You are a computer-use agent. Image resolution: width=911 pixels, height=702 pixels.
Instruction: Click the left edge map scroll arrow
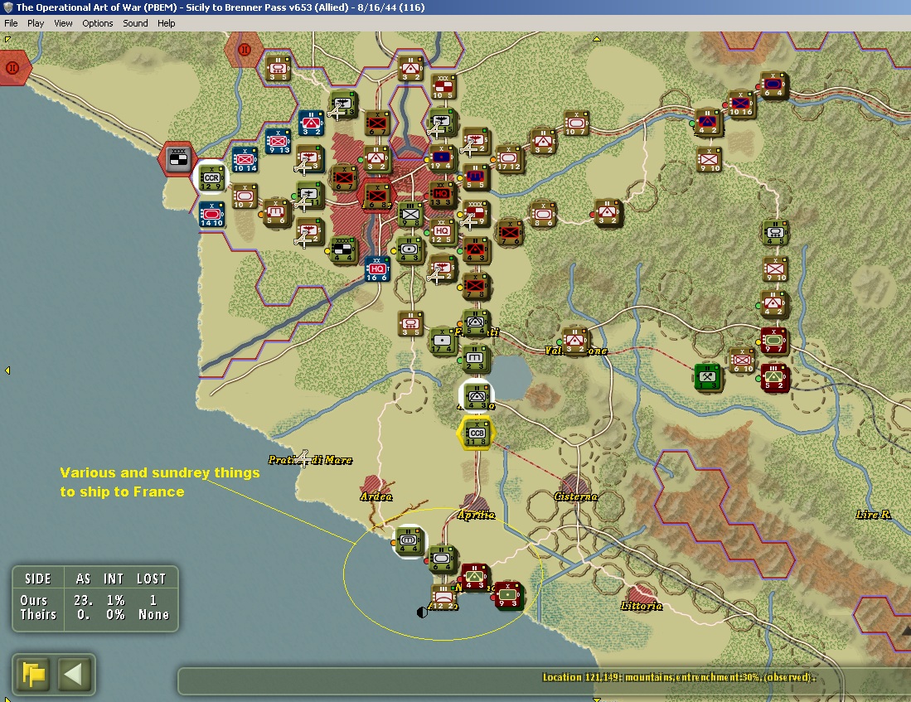pyautogui.click(x=7, y=370)
